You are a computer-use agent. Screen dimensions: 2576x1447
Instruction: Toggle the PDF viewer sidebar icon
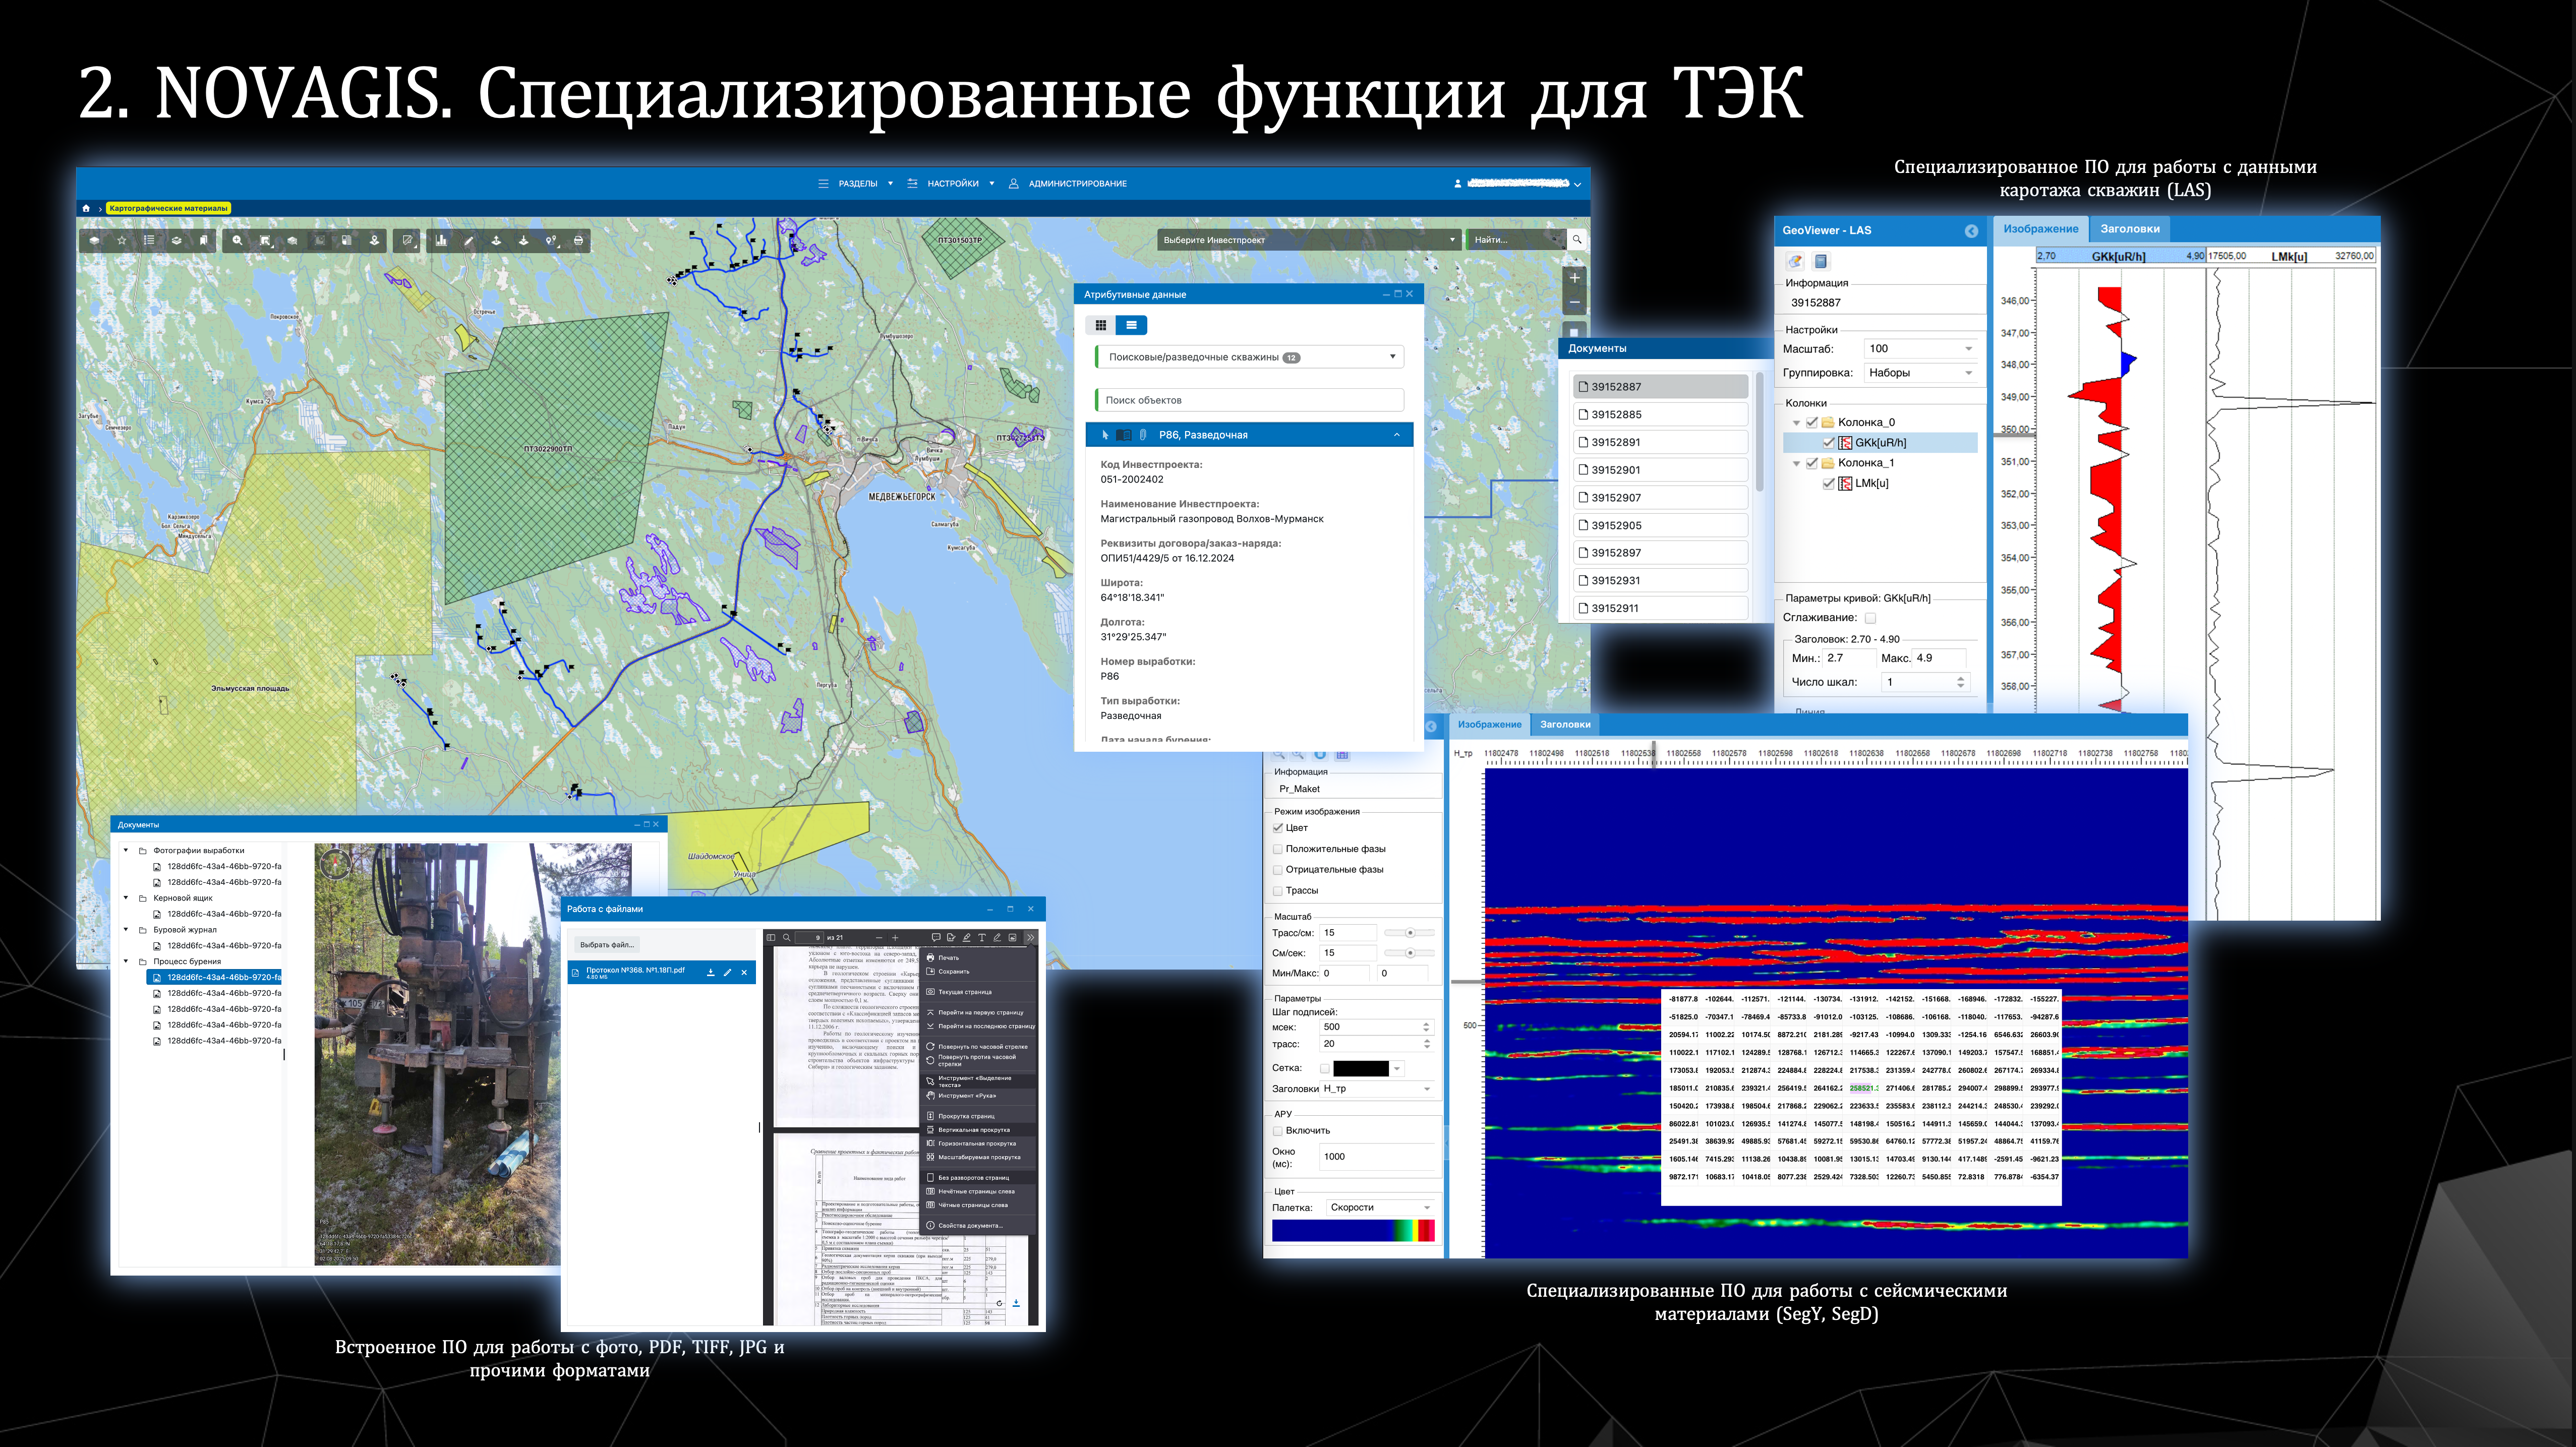pyautogui.click(x=771, y=938)
